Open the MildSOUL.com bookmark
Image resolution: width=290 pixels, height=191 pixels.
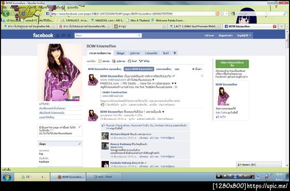tap(108, 20)
